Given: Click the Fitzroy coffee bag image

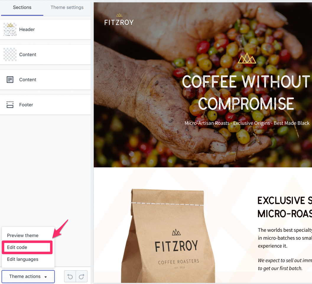Looking at the screenshot, I should coord(168,236).
